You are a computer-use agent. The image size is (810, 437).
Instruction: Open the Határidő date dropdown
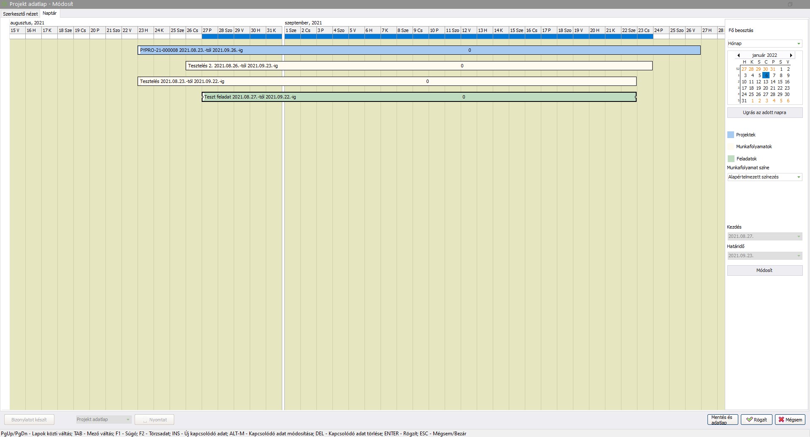tap(798, 256)
